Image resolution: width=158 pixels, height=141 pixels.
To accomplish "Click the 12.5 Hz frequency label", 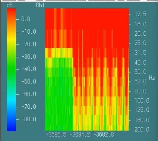I will coord(140,14).
